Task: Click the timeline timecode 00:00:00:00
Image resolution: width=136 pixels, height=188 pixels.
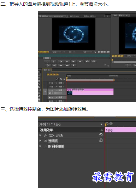Action: (x=53, y=74)
